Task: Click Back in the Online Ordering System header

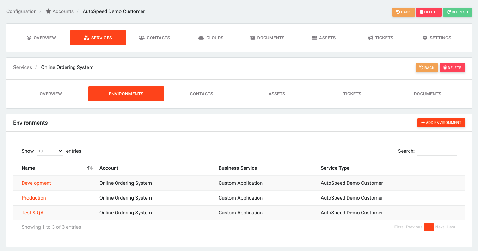Action: click(427, 68)
